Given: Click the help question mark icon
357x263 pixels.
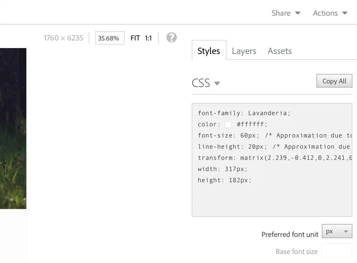Looking at the screenshot, I should pyautogui.click(x=171, y=37).
